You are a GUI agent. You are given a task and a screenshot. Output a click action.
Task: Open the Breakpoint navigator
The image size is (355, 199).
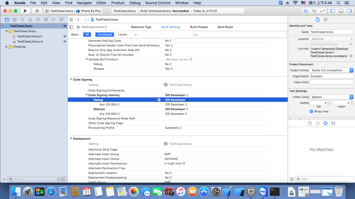coord(54,19)
